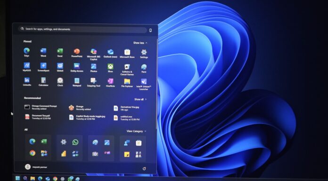Open the View: Category dropdown

pos(136,131)
